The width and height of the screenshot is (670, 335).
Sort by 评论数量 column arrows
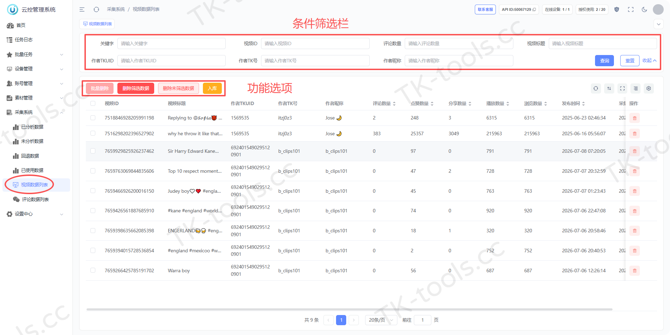click(x=394, y=104)
